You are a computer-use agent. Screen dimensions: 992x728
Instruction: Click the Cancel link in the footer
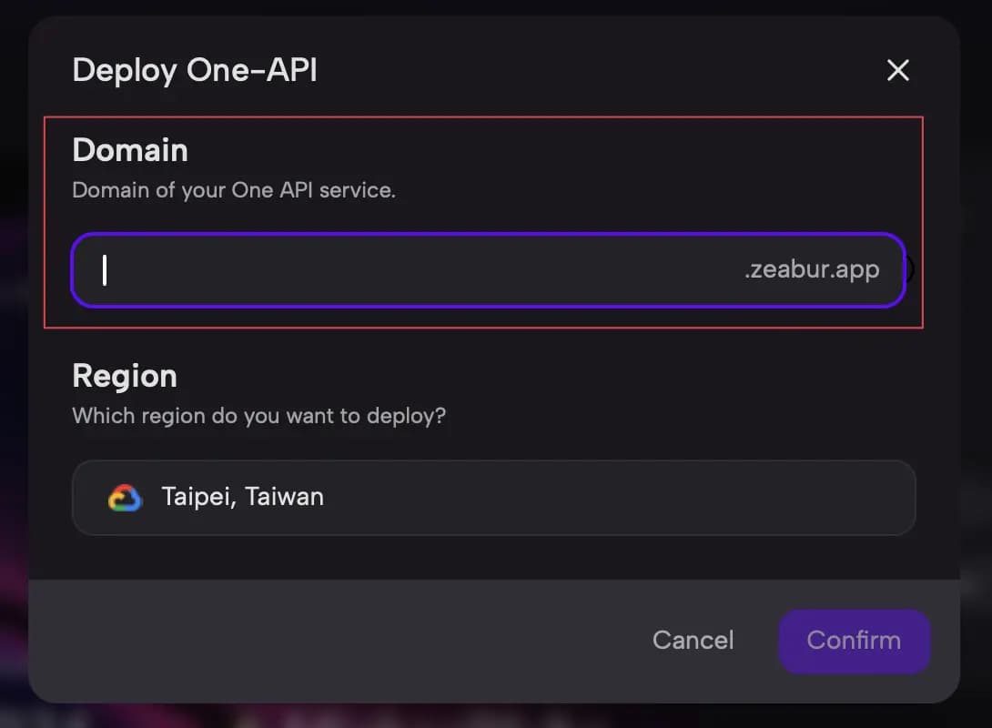(x=693, y=641)
